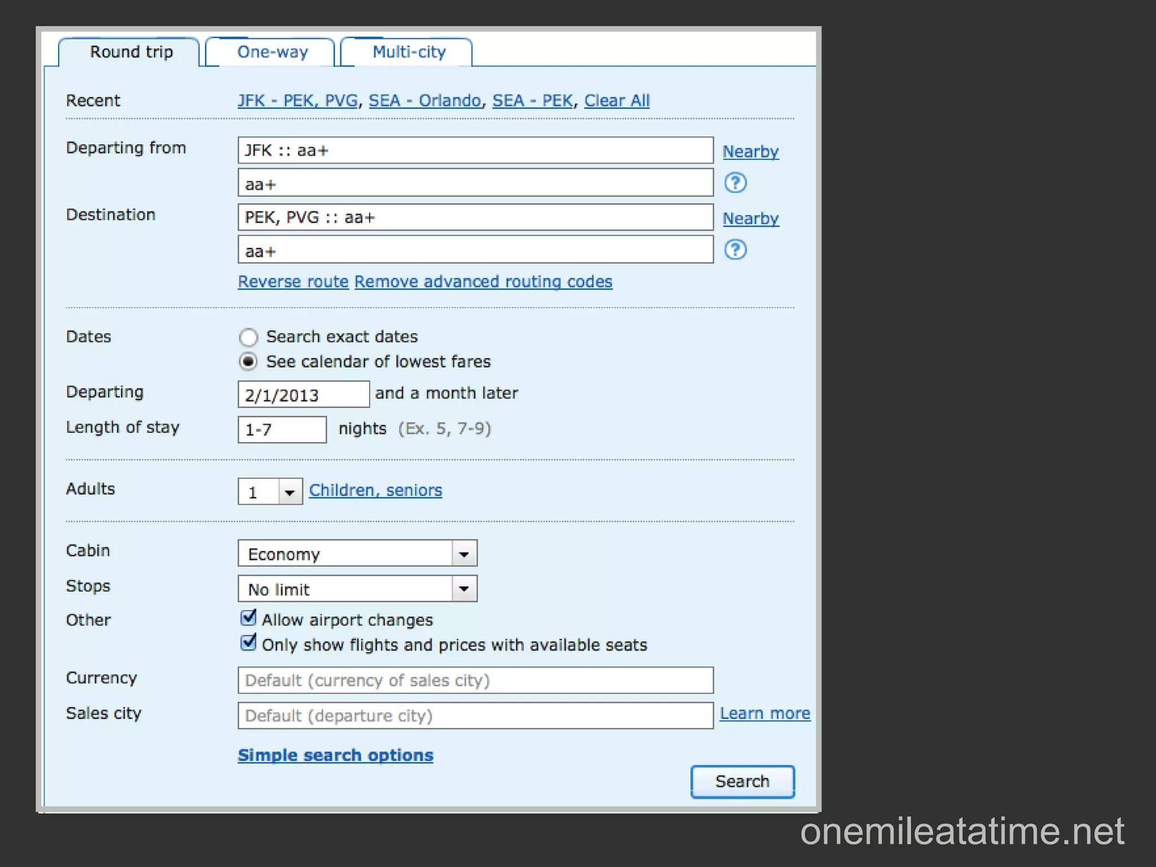The image size is (1156, 867).
Task: Click help icon beside destination routing codes
Action: pyautogui.click(x=735, y=249)
